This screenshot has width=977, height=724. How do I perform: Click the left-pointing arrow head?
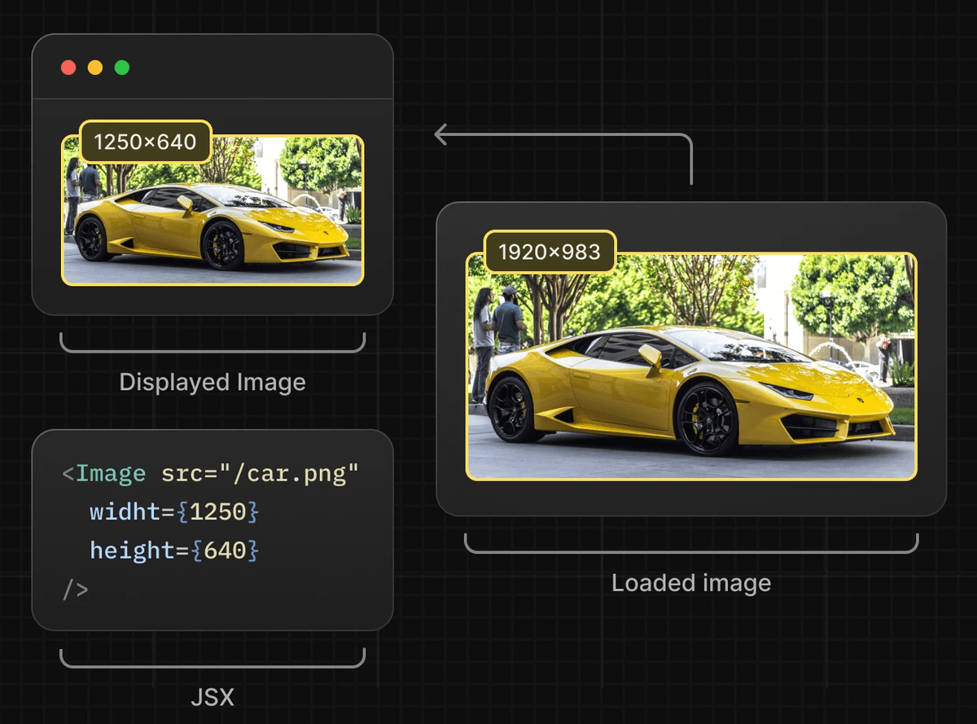click(440, 134)
